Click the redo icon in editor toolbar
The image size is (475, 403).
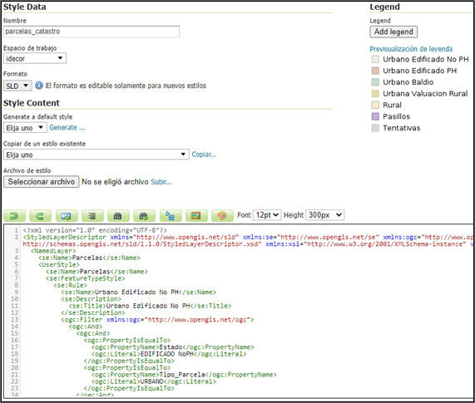coord(40,216)
